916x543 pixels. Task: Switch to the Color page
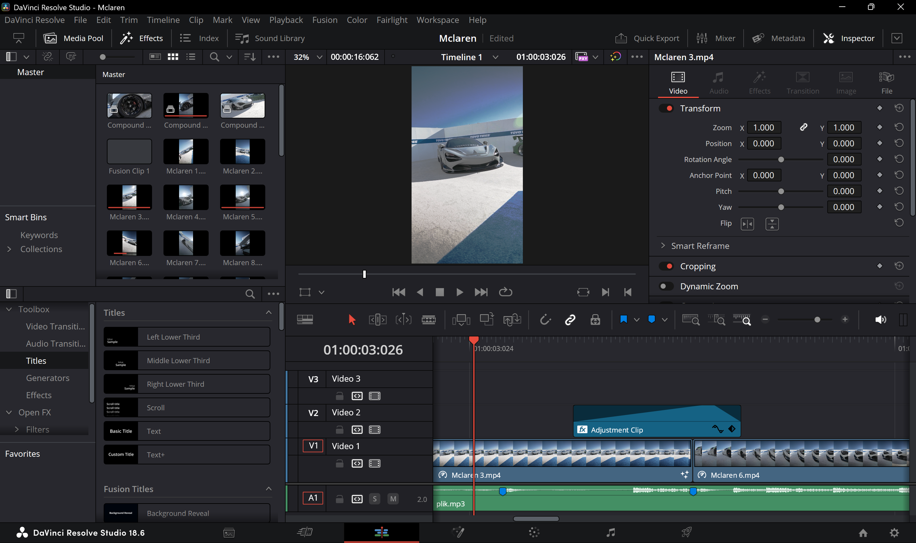[x=534, y=532]
